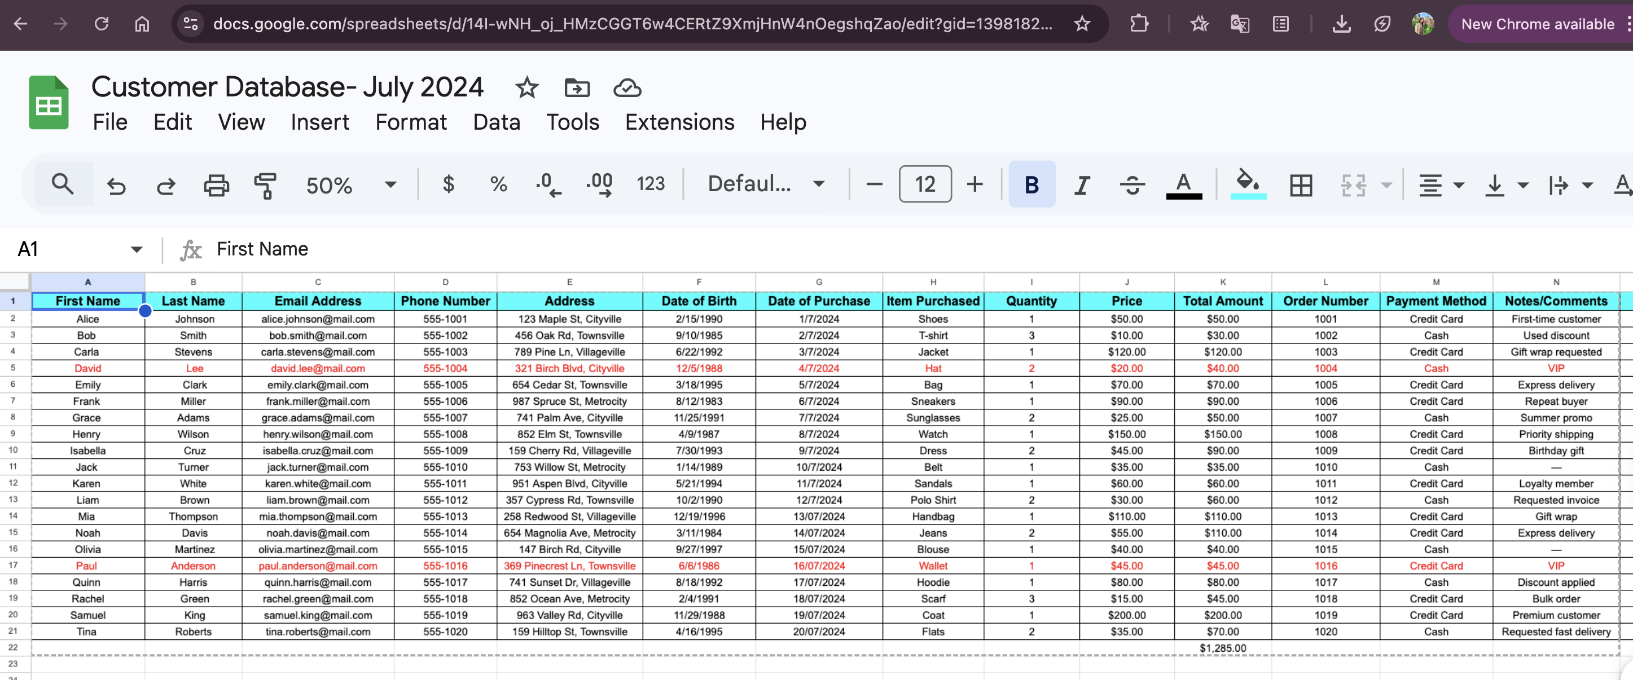
Task: Click the font size 12 field
Action: (x=925, y=184)
